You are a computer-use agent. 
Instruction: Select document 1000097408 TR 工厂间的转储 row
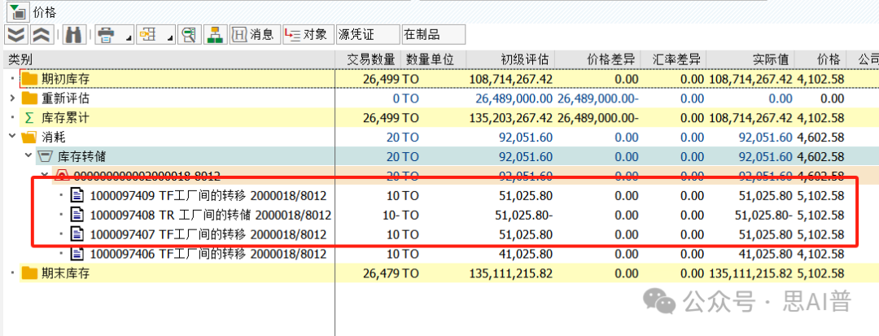click(x=210, y=215)
